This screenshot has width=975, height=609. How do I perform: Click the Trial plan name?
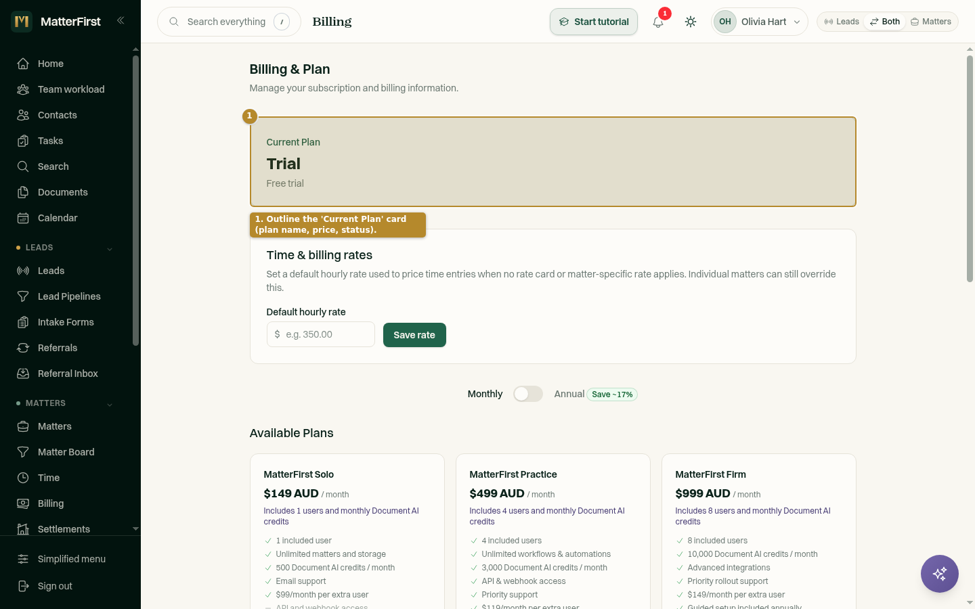(x=284, y=164)
